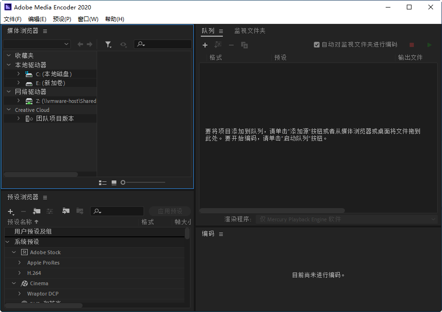Toggle thumbnail view below media browser panel
Image resolution: width=442 pixels, height=312 pixels.
point(114,182)
